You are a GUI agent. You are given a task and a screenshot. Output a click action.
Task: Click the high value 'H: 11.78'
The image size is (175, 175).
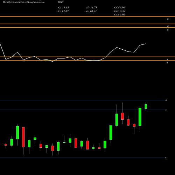click(92, 8)
